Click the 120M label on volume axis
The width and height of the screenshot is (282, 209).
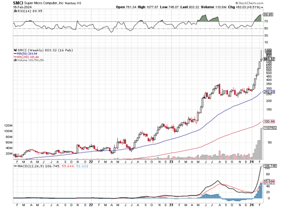8,126
